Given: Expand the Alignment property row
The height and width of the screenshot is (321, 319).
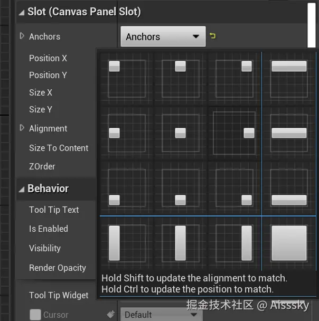Looking at the screenshot, I should click(22, 128).
